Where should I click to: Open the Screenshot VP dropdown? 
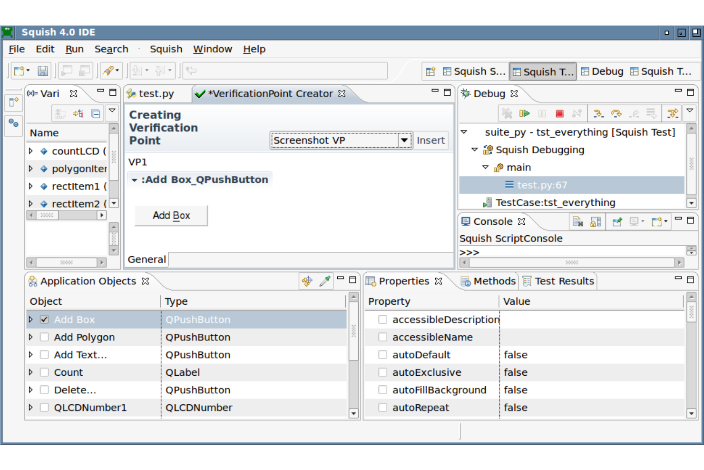(404, 140)
